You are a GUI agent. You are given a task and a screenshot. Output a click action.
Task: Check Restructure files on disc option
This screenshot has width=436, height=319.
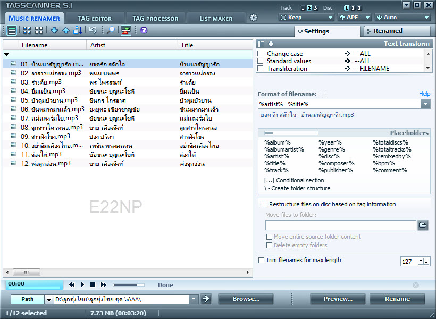264,204
